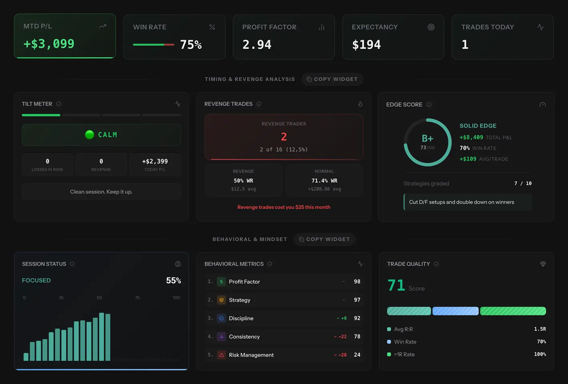Click the gauge icon on Edge Score widget

coord(543,104)
